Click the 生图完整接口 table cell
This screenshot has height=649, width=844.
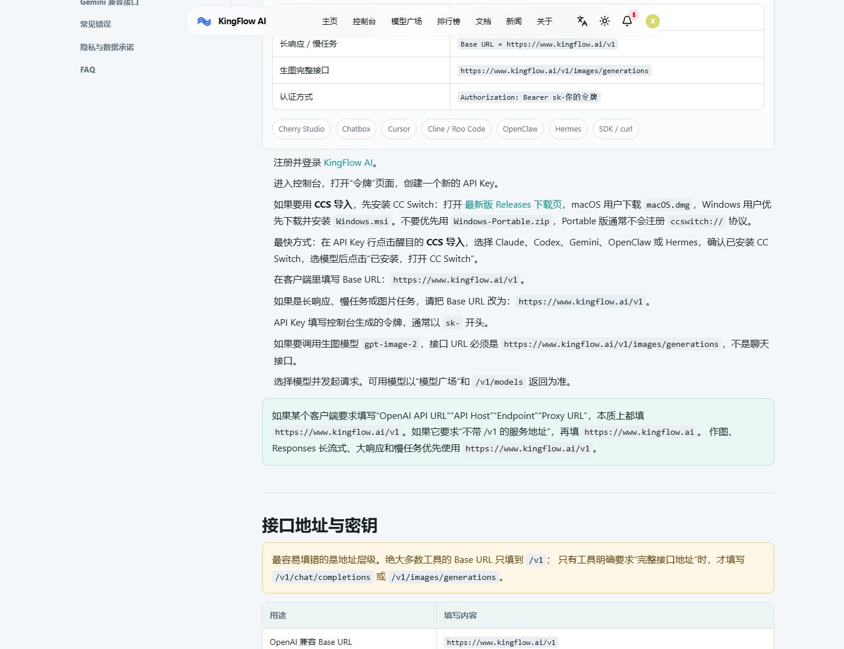click(361, 70)
